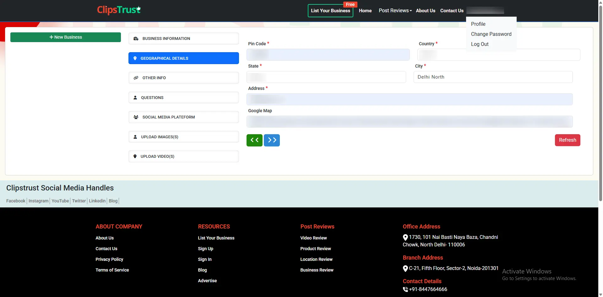Click the +91-8447664666 phone number
This screenshot has width=603, height=297.
(x=428, y=289)
